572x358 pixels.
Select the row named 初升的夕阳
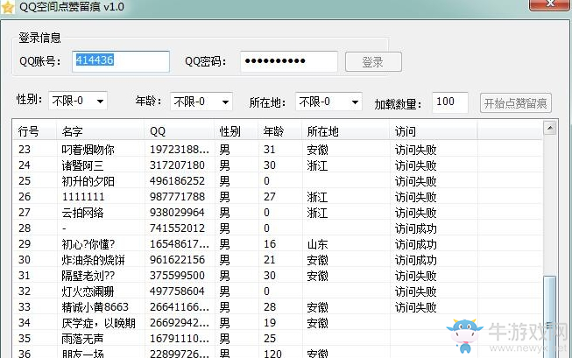coord(278,181)
